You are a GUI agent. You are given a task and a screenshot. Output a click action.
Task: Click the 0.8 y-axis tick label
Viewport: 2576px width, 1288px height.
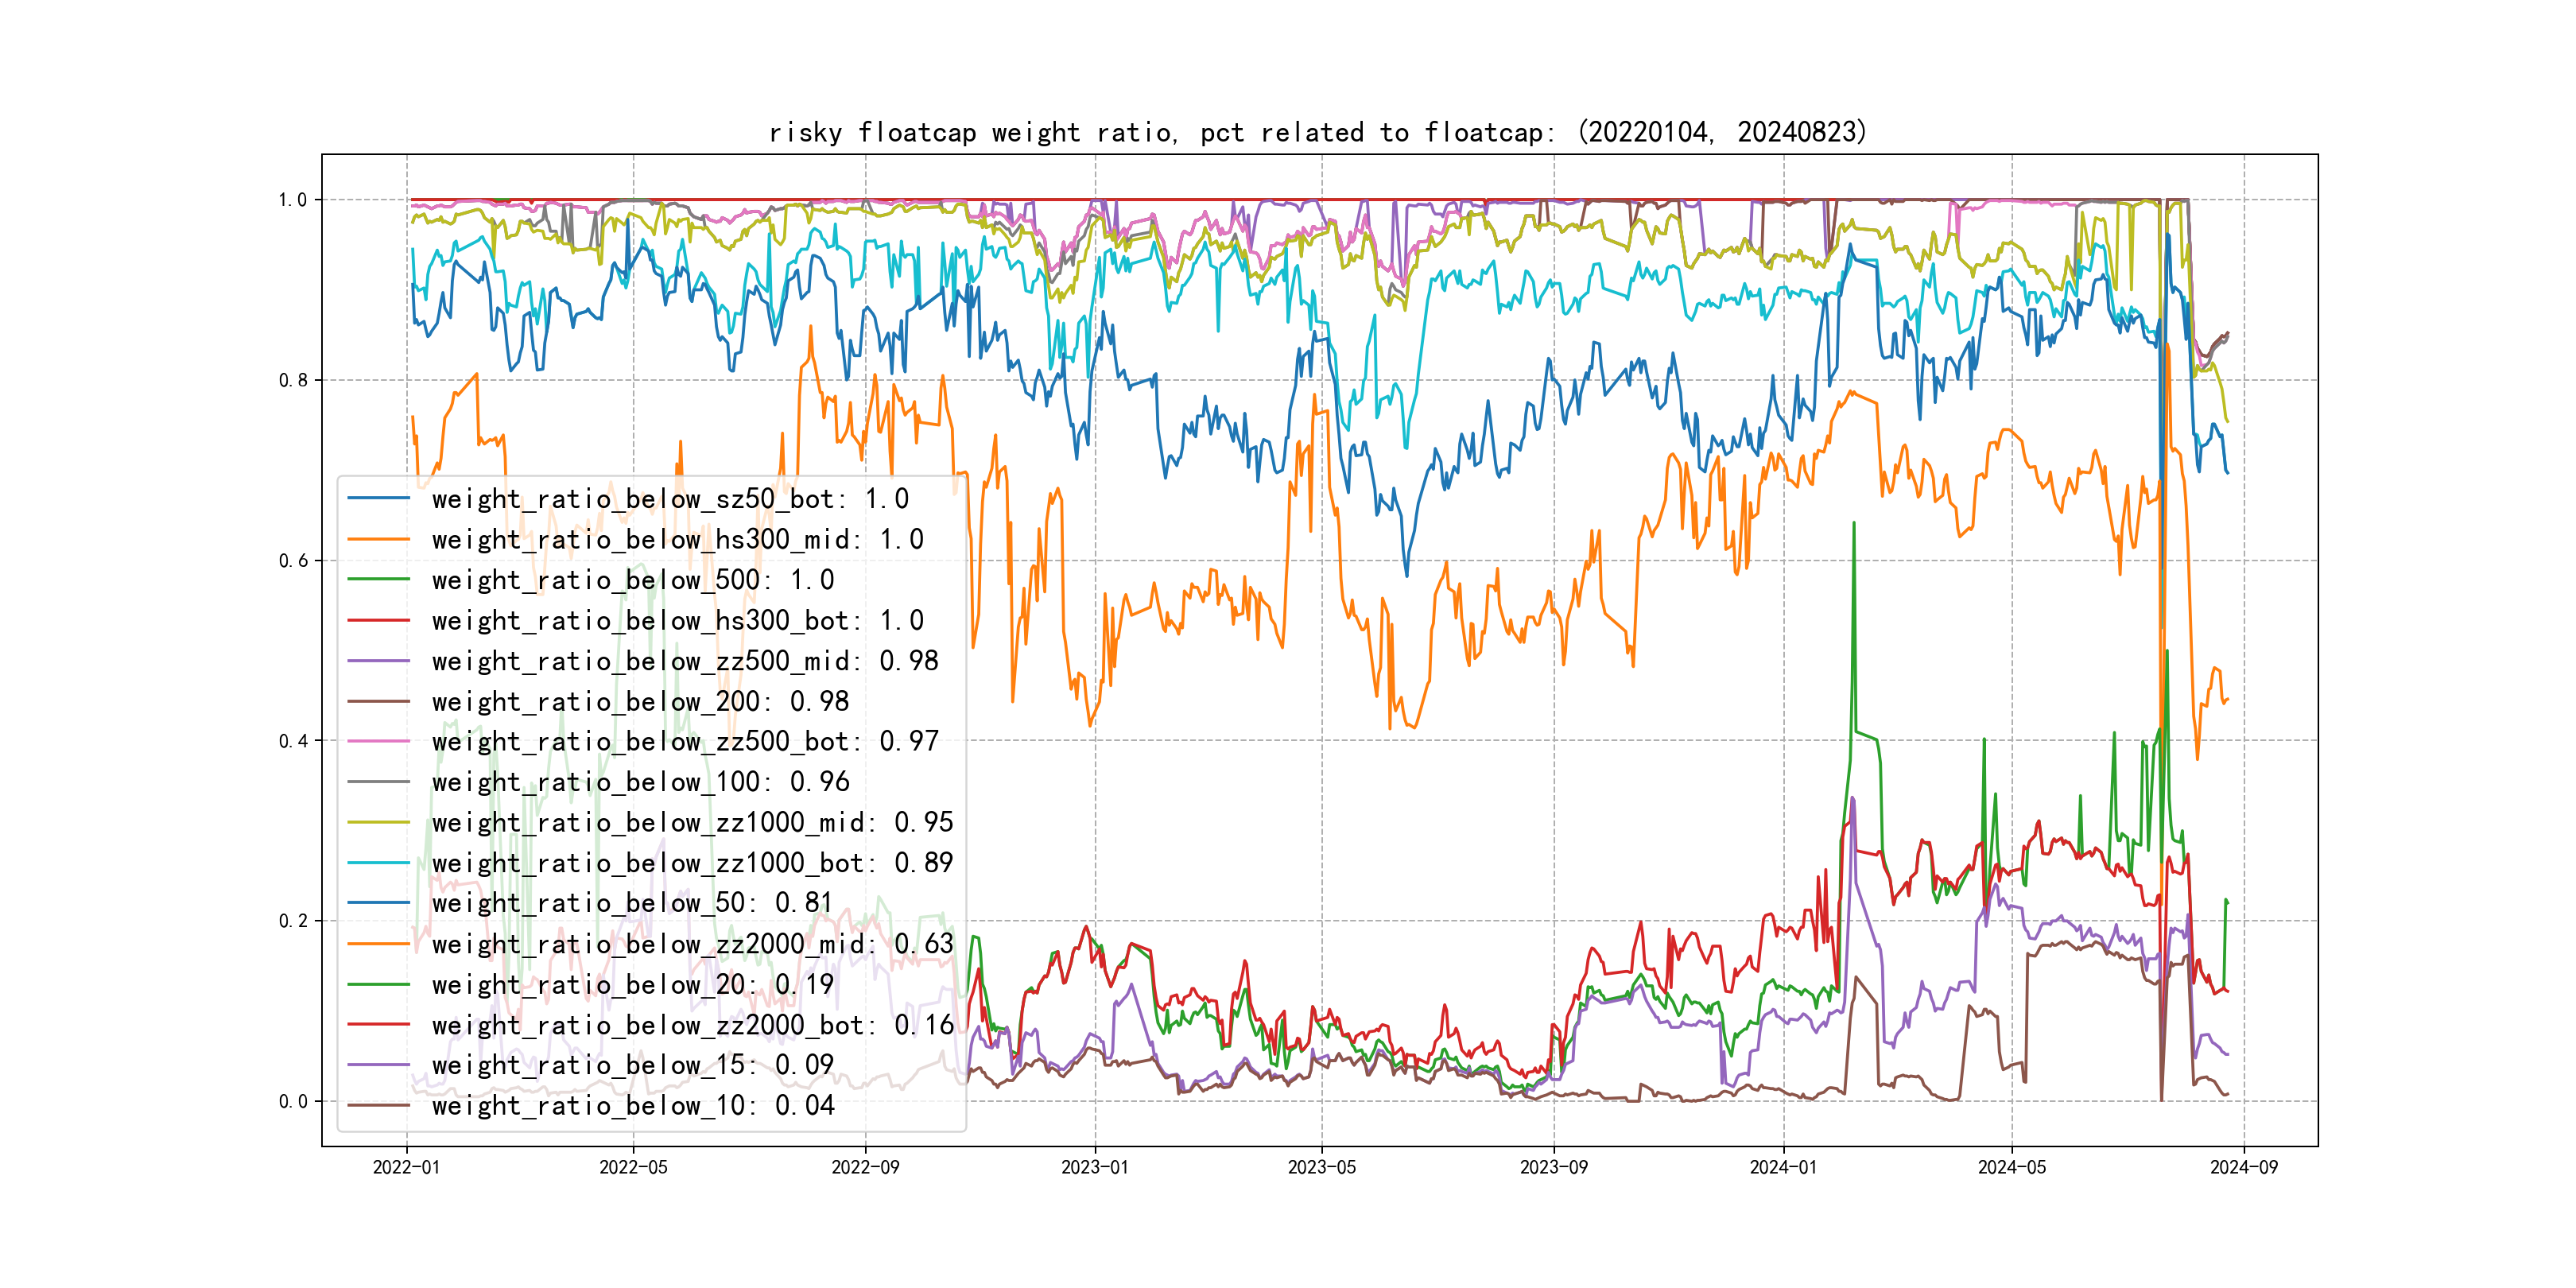(x=293, y=380)
